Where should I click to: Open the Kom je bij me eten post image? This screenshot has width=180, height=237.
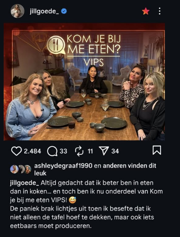pos(84,82)
